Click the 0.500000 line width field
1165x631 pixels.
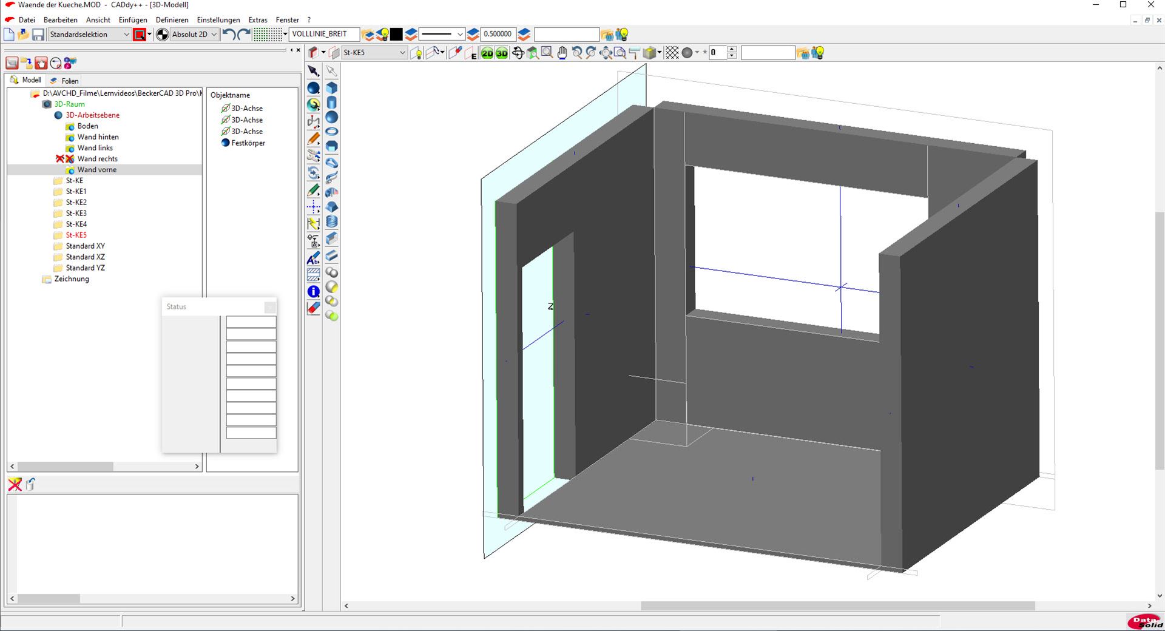tap(498, 35)
